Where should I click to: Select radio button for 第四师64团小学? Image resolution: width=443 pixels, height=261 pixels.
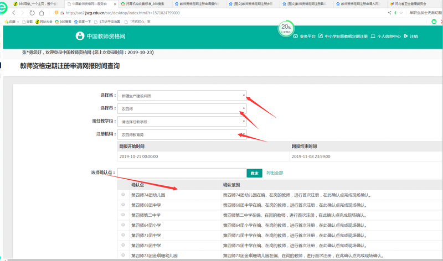pyautogui.click(x=123, y=225)
